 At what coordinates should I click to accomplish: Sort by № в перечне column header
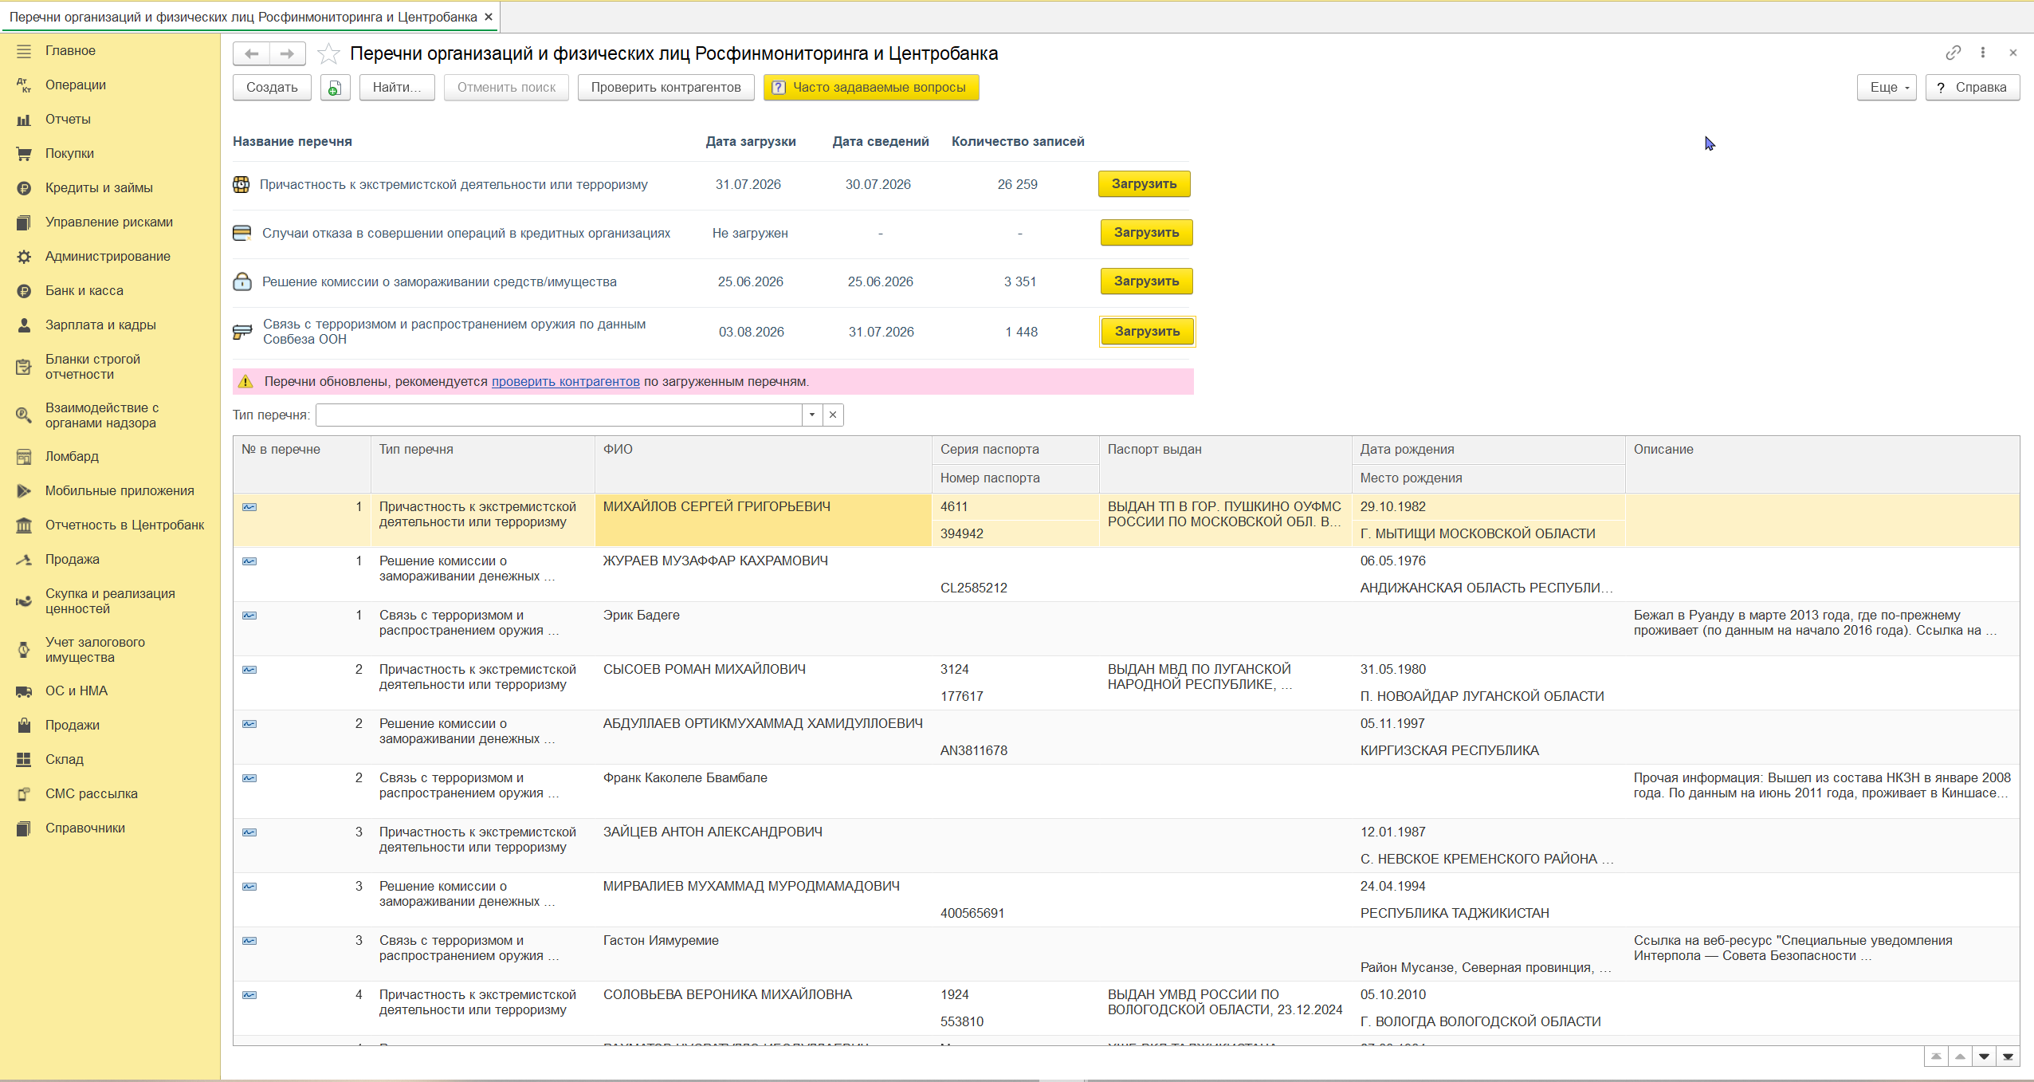pos(302,464)
